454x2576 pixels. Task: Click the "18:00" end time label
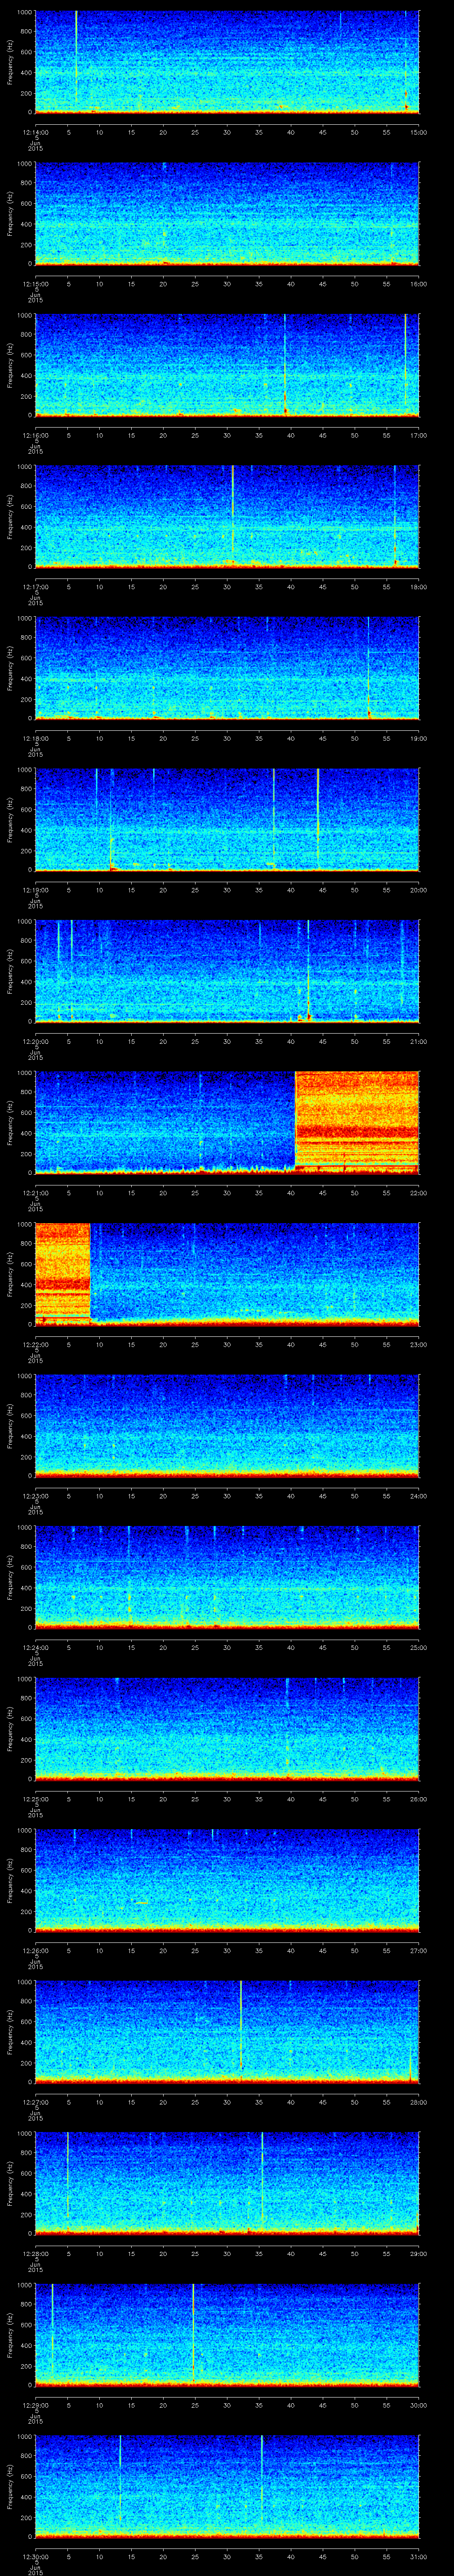point(418,586)
